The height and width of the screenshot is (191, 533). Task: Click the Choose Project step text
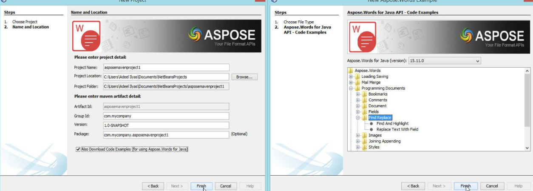[25, 22]
